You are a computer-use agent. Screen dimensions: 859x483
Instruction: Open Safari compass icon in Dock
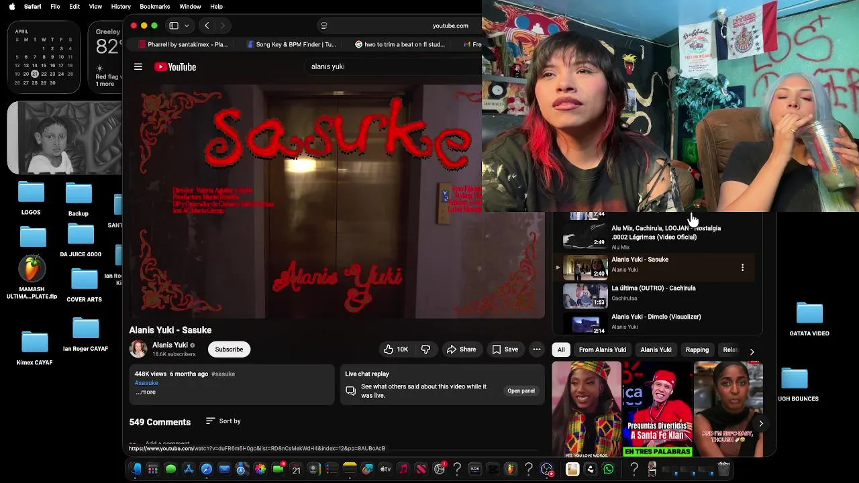(x=206, y=470)
